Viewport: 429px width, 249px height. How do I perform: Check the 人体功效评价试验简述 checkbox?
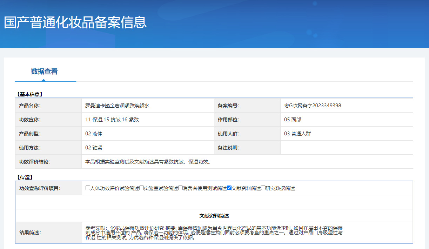pos(88,188)
